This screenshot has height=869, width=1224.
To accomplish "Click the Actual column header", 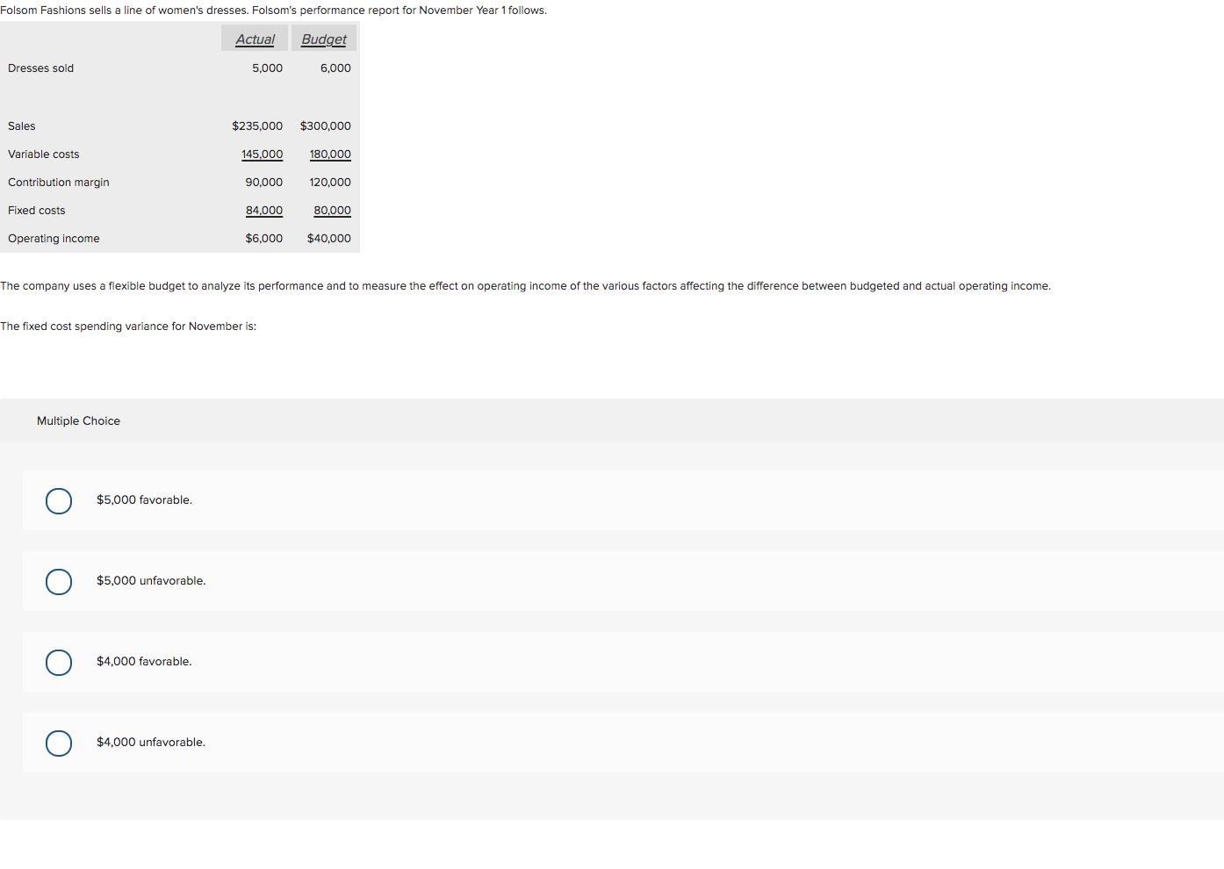I will point(254,39).
